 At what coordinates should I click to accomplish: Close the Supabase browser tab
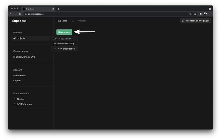(53, 9)
